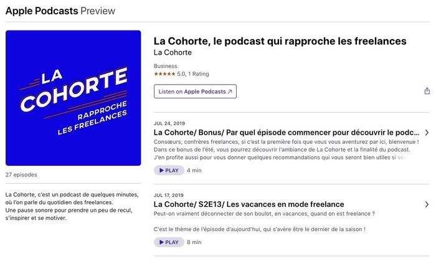Click the '5.0, 1 Rating' text

[193, 74]
